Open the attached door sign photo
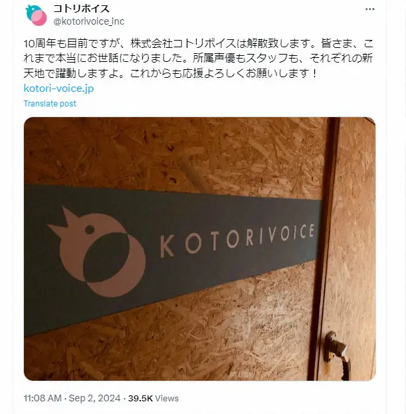406x414 pixels. pyautogui.click(x=199, y=249)
